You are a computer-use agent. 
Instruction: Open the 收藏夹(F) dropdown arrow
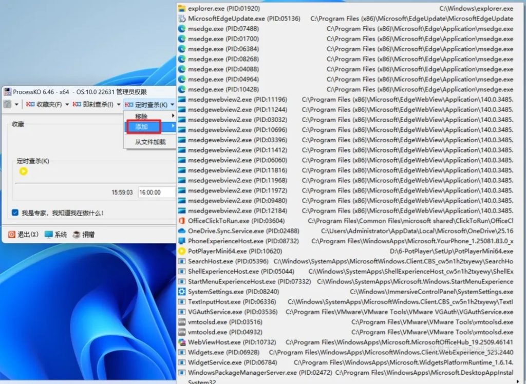click(66, 104)
